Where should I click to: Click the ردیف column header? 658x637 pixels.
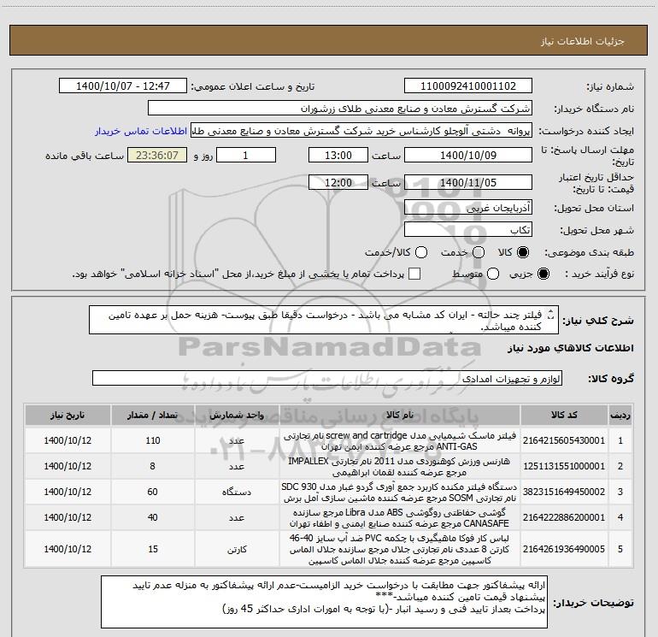tap(620, 415)
